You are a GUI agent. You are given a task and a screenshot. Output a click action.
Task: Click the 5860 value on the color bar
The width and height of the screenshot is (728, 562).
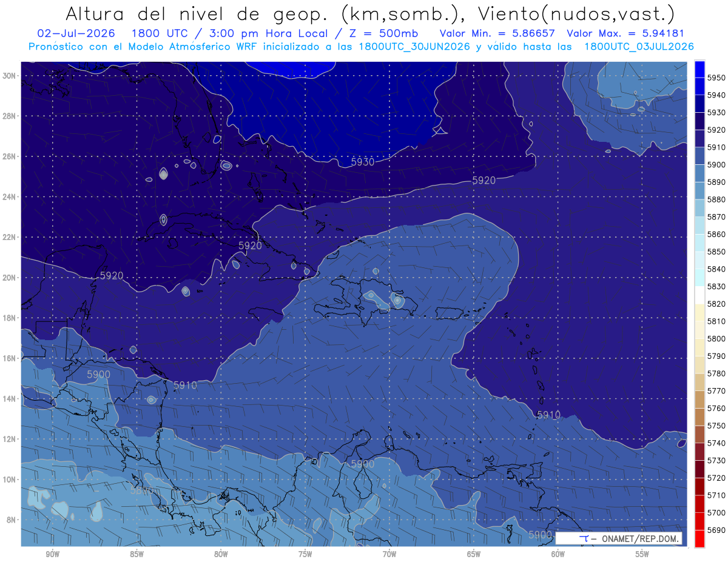pos(716,234)
